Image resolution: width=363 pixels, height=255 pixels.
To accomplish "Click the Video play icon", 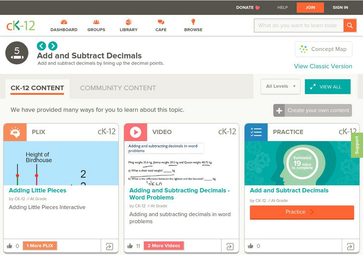I will tap(135, 132).
